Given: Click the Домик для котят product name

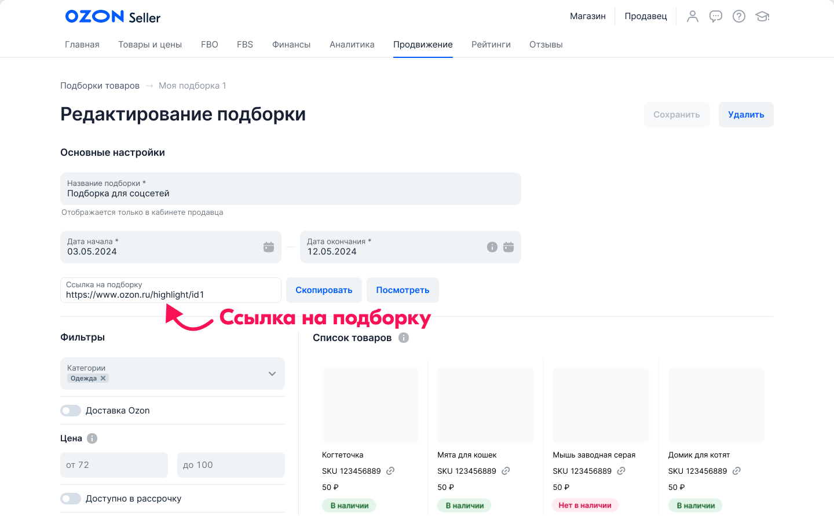Looking at the screenshot, I should point(699,455).
